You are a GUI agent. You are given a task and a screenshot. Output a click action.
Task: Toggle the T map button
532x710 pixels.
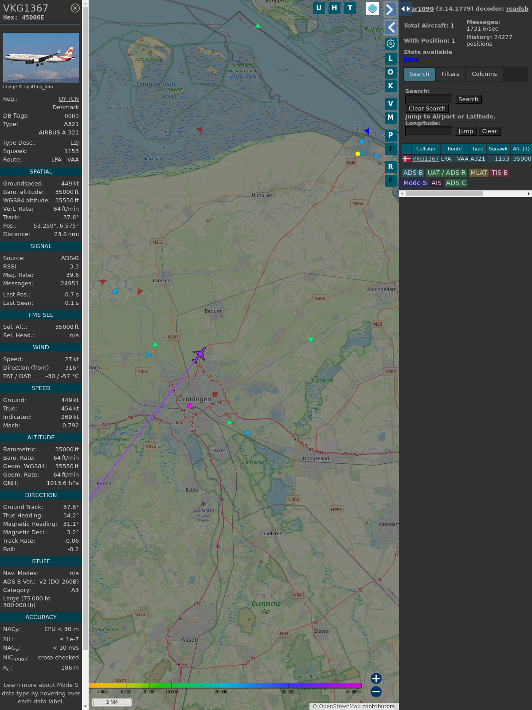350,8
